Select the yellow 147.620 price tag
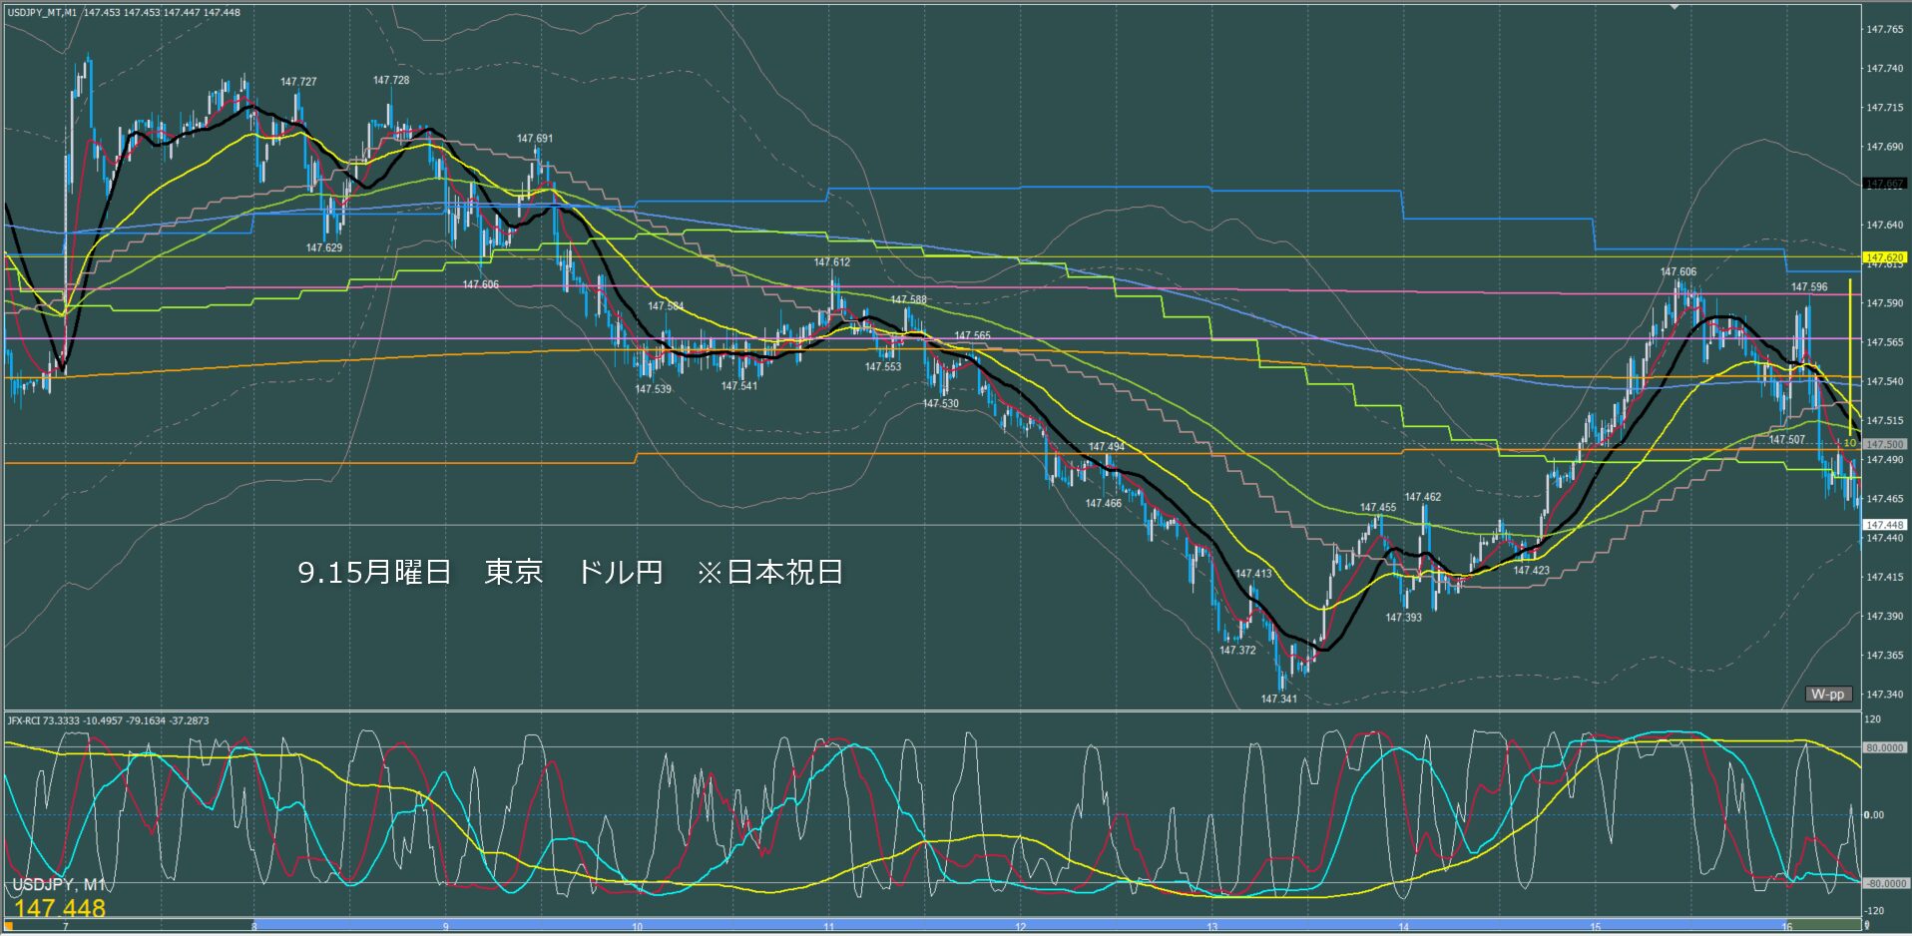 click(1884, 257)
